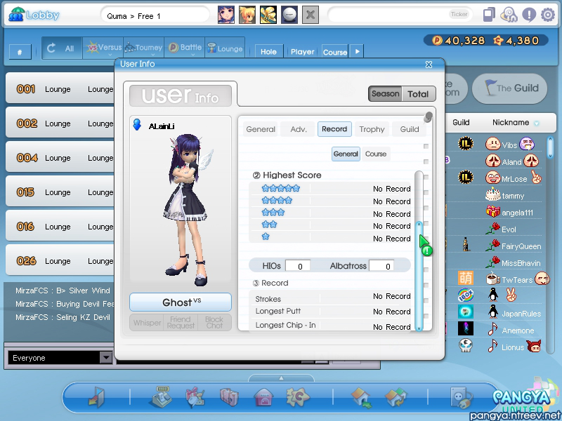The height and width of the screenshot is (421, 562).
Task: Toggle records view to Total
Action: point(418,94)
